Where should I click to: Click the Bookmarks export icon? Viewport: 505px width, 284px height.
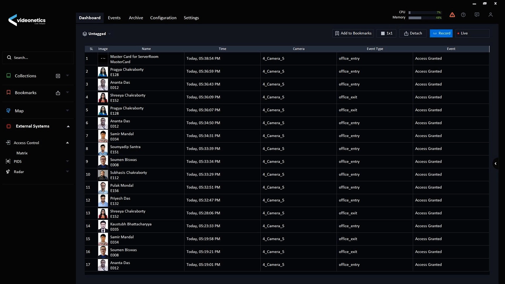58,93
